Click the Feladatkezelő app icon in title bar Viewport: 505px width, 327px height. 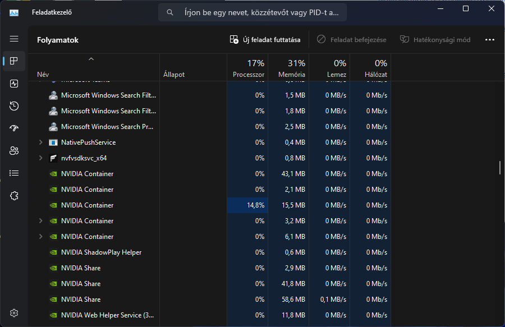point(14,12)
